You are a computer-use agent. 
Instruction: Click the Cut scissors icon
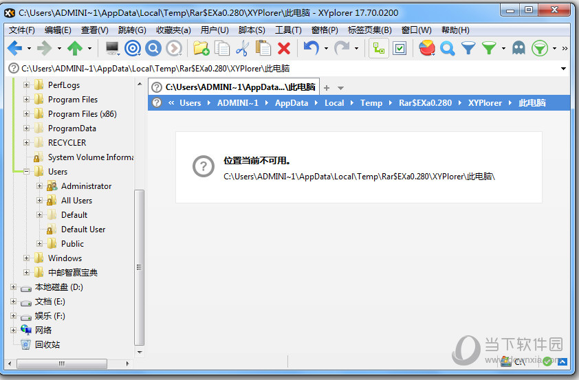click(242, 48)
